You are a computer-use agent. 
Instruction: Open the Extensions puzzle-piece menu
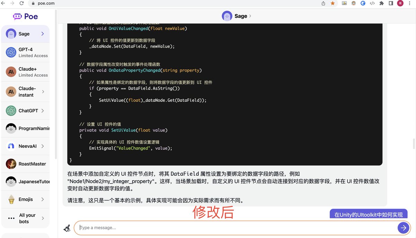pyautogui.click(x=382, y=3)
